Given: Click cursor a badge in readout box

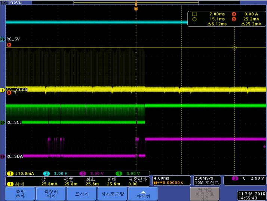Looking at the screenshot, I should point(234,14).
